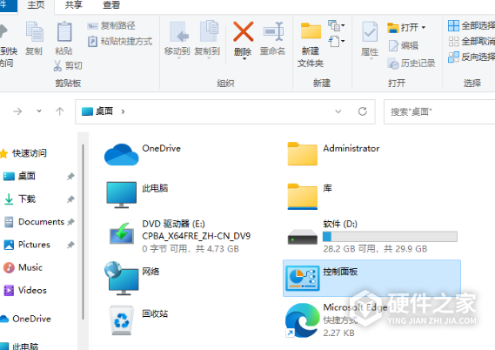Viewport: 495px width, 350px height.
Task: Click the text CPBA_X64FRE_ZH-CN_DV9
Action: click(x=196, y=236)
